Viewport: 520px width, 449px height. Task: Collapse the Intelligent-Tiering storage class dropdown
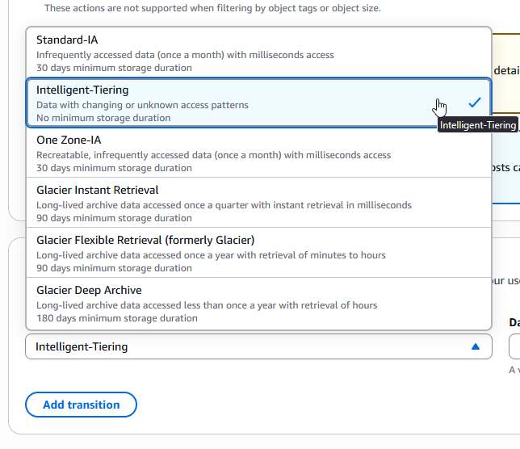258,346
